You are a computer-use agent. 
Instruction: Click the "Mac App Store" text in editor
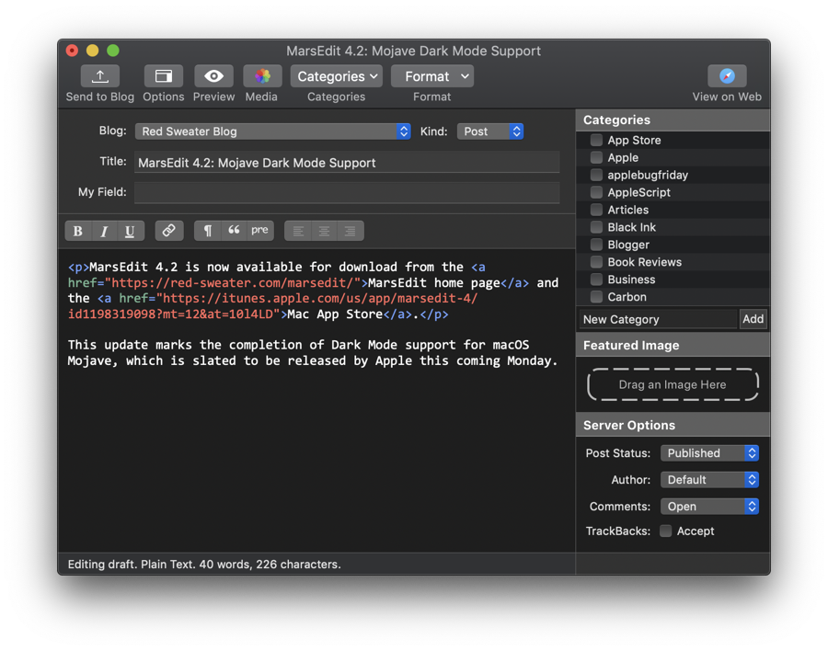click(335, 314)
